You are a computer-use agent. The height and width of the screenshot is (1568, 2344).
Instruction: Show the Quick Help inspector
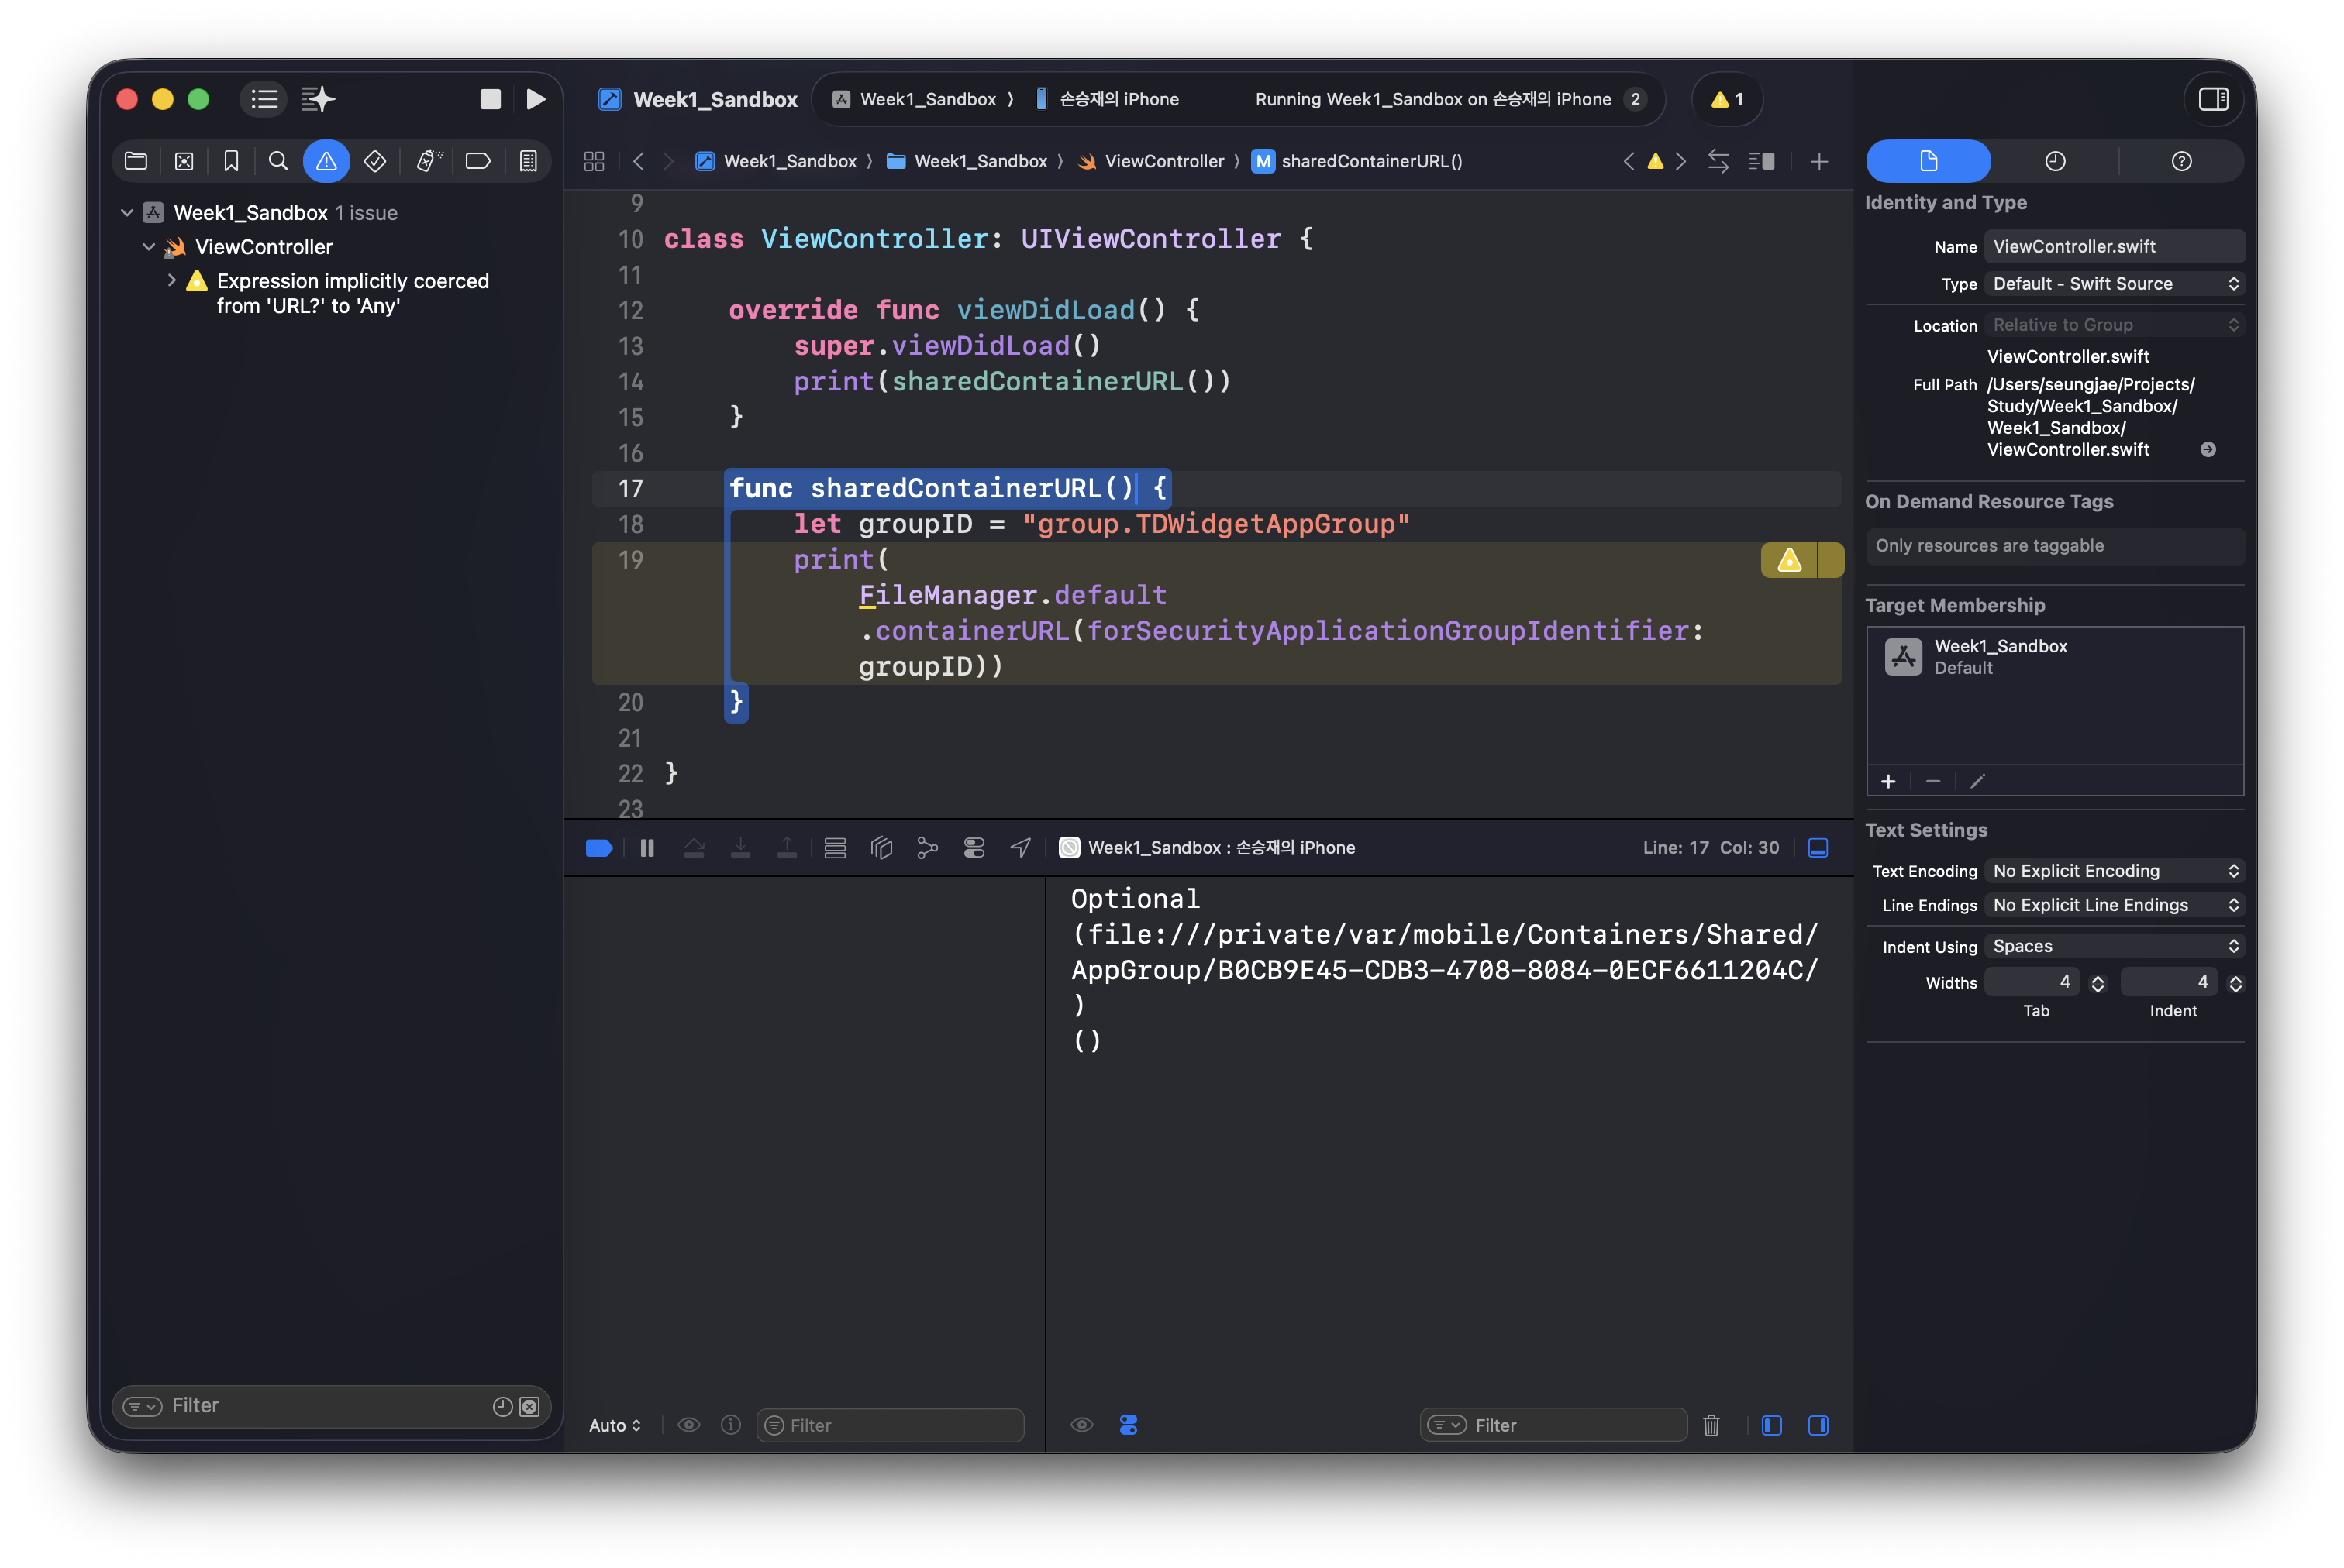click(2181, 161)
